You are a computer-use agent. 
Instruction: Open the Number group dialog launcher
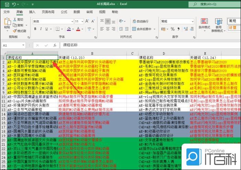(x=194, y=37)
